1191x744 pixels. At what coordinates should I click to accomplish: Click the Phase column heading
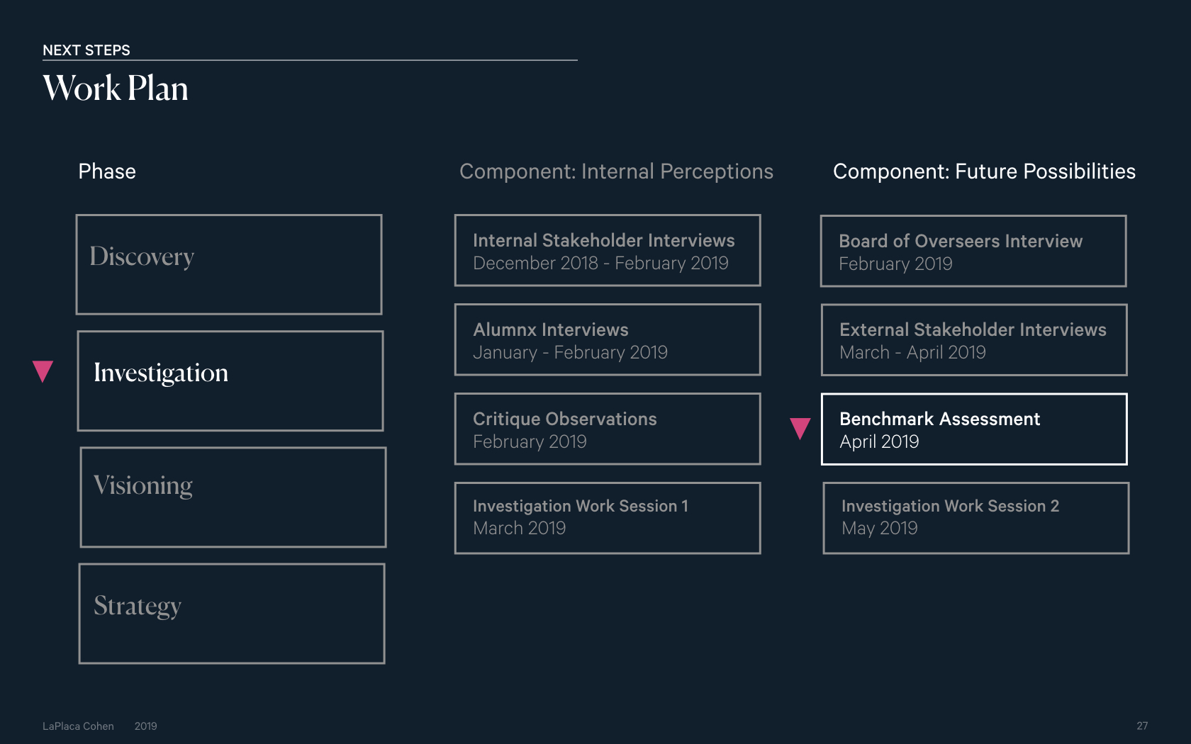[107, 171]
